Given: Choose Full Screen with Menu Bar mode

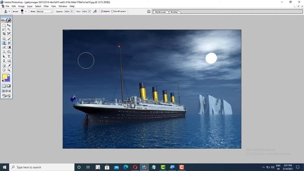Looking at the screenshot, I should 6,91.
